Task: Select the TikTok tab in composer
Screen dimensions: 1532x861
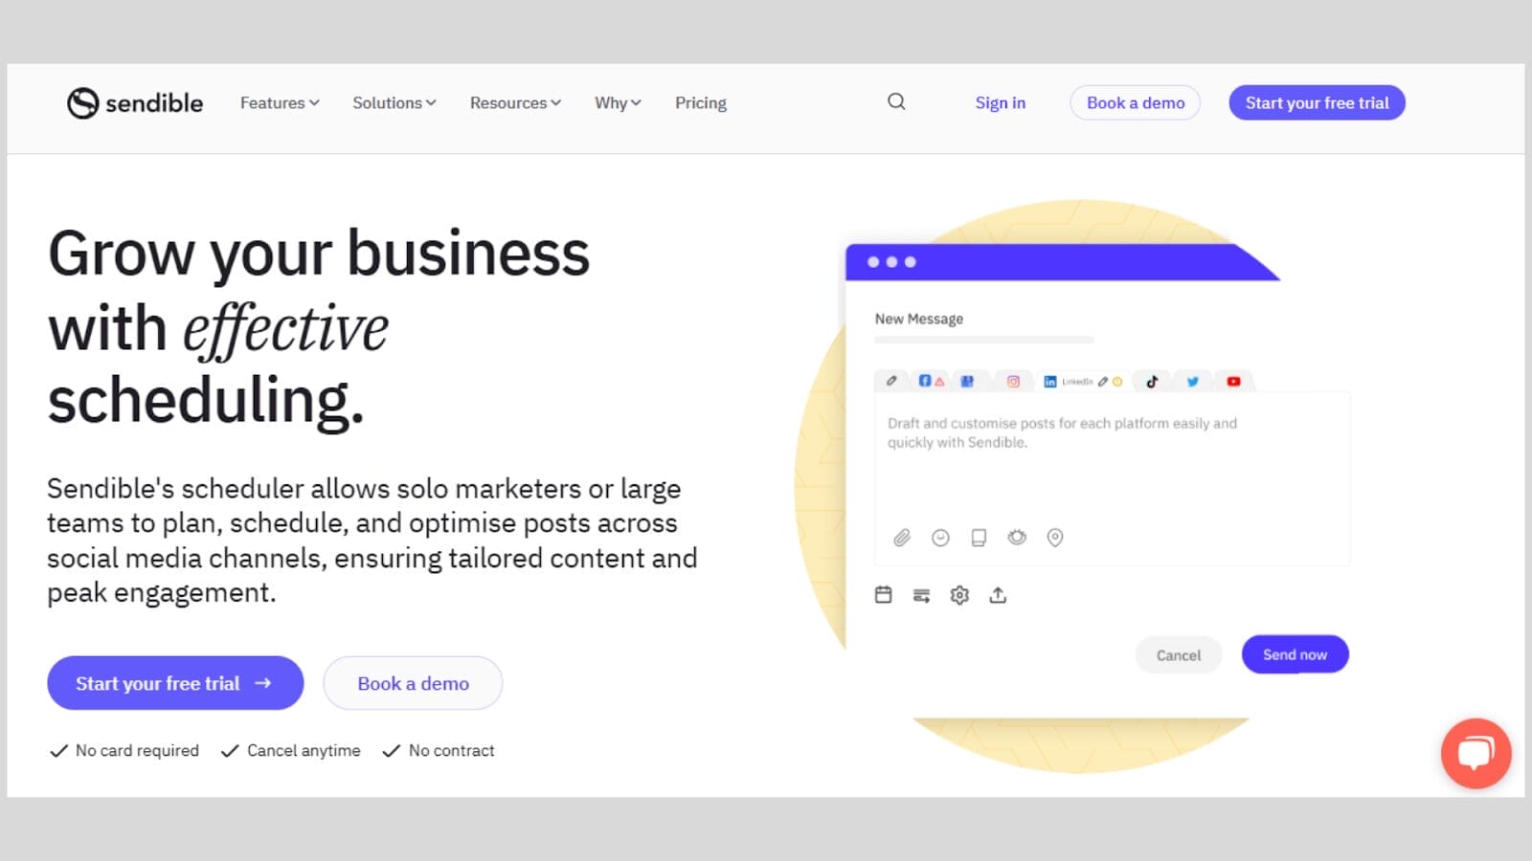Action: 1152,381
